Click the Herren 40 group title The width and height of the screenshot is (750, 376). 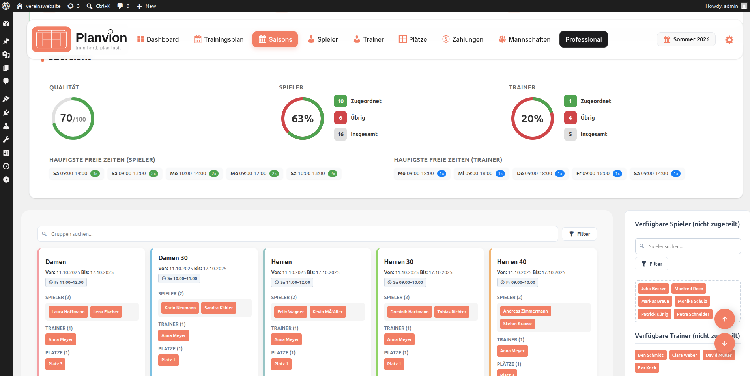coord(512,262)
